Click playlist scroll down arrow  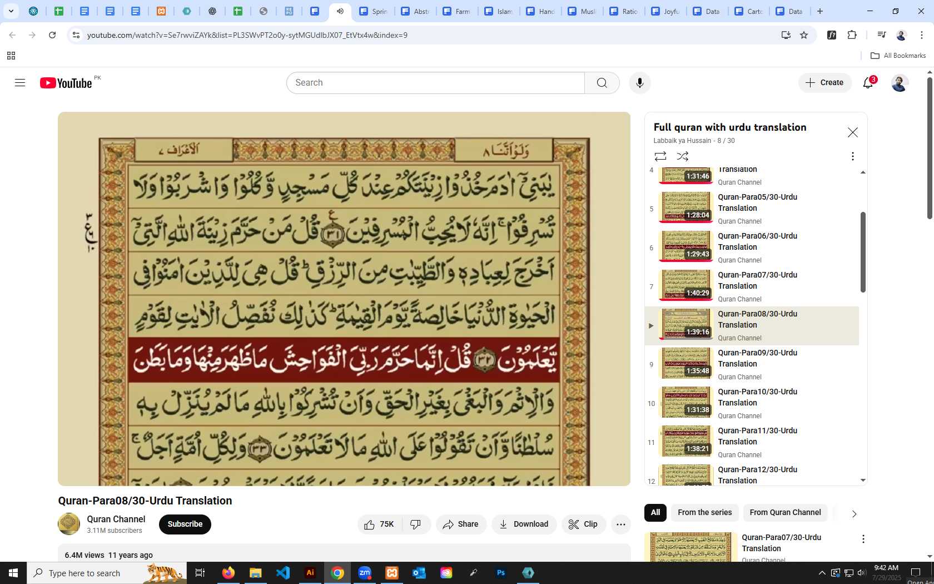pyautogui.click(x=863, y=480)
